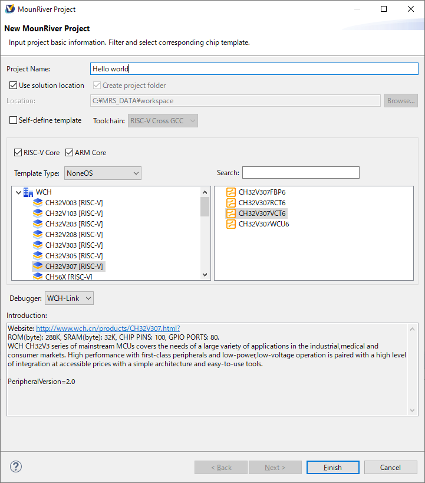Image resolution: width=425 pixels, height=483 pixels.
Task: Click the Back button
Action: [221, 468]
